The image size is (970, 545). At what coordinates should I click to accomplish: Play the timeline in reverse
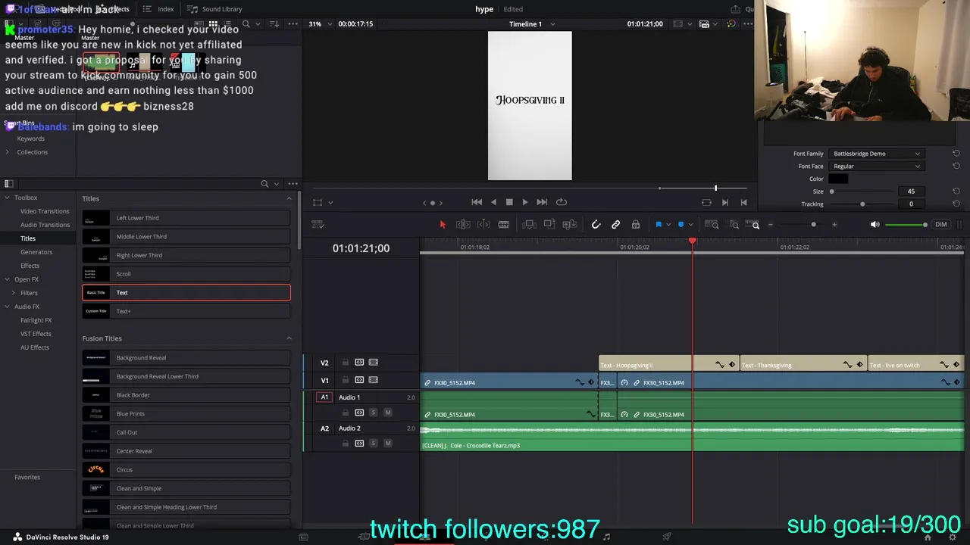tap(493, 202)
